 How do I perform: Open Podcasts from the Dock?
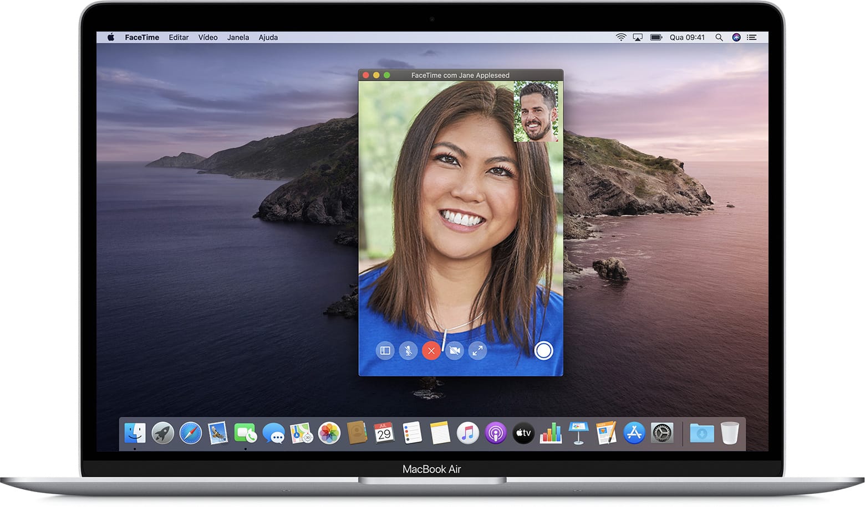click(495, 433)
